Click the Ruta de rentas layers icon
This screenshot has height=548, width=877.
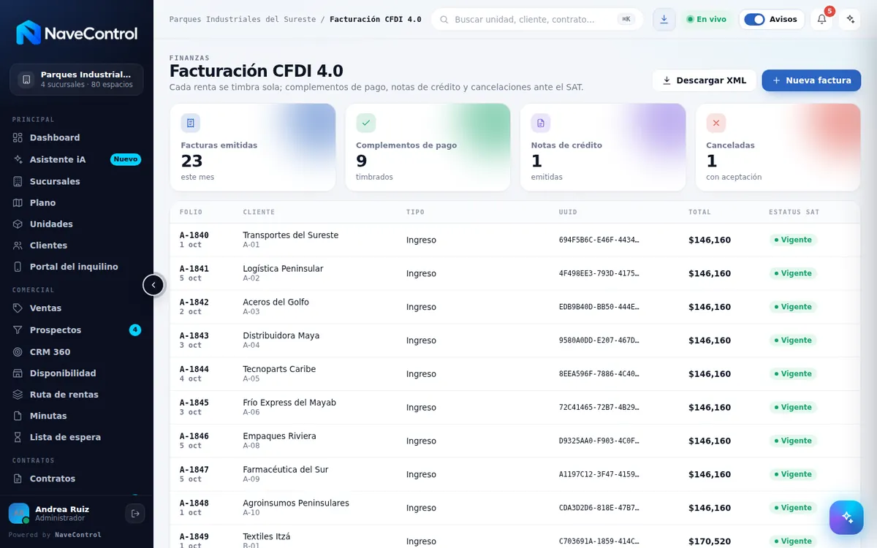point(18,394)
